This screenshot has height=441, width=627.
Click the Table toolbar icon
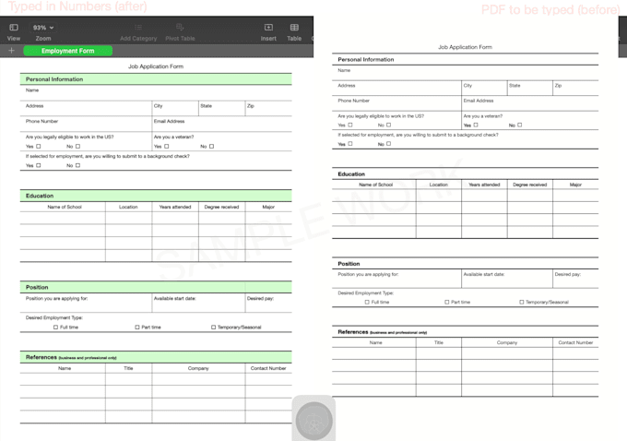(x=294, y=27)
